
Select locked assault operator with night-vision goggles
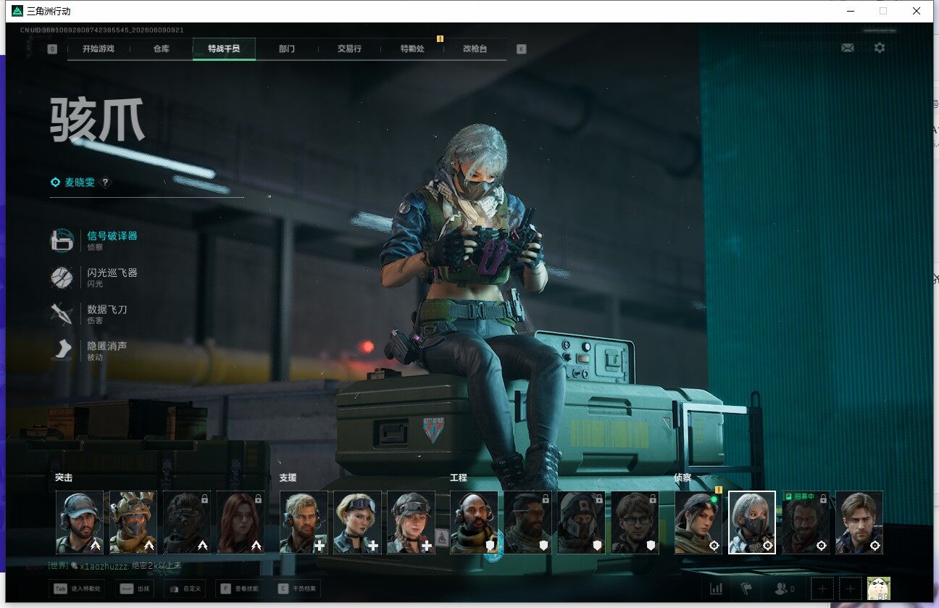(x=186, y=522)
